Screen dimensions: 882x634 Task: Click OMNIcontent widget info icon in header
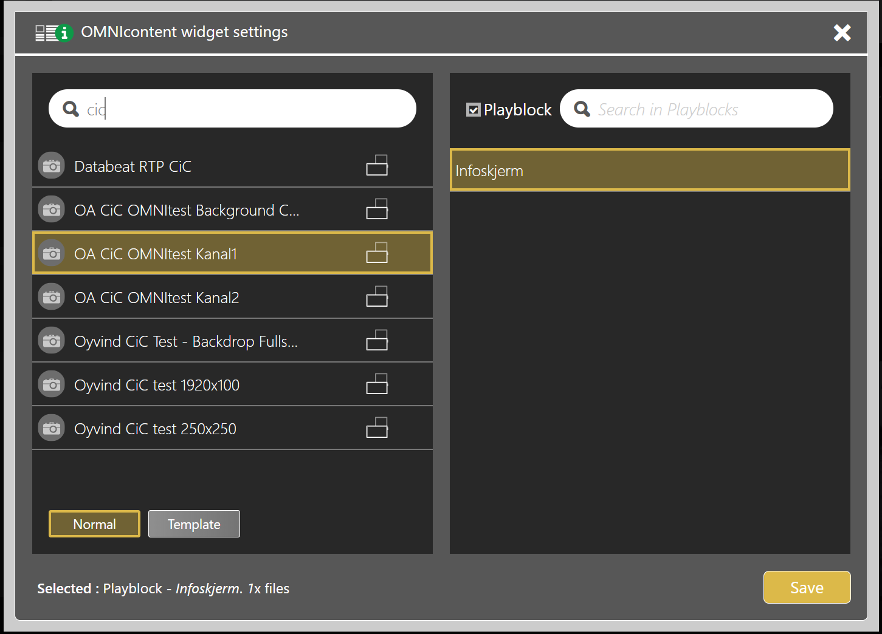pyautogui.click(x=54, y=33)
